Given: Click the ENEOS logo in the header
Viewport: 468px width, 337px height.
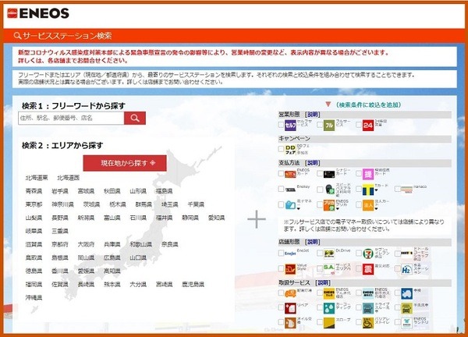Looking at the screenshot, I should (38, 13).
